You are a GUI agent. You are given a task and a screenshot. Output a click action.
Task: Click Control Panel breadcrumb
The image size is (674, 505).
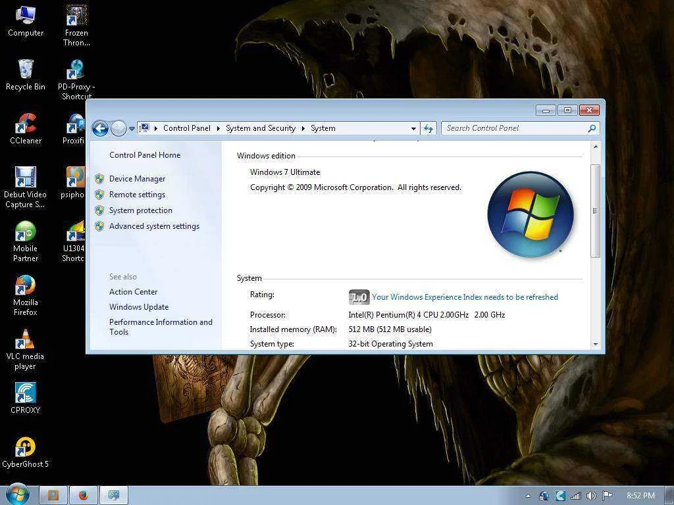pyautogui.click(x=186, y=128)
